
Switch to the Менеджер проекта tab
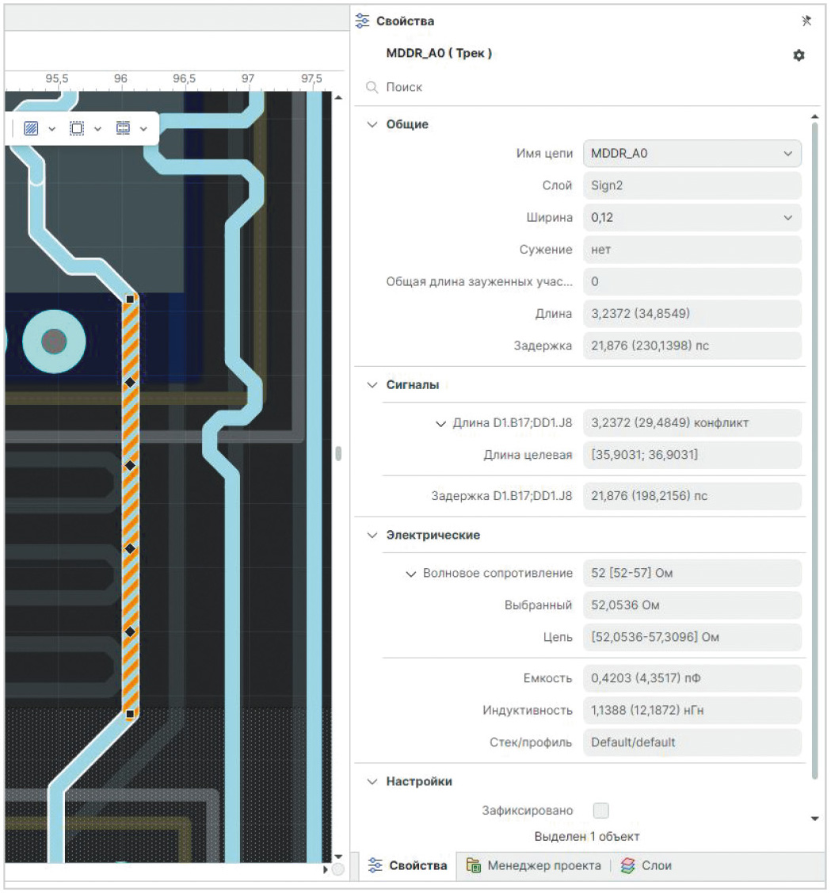[534, 865]
